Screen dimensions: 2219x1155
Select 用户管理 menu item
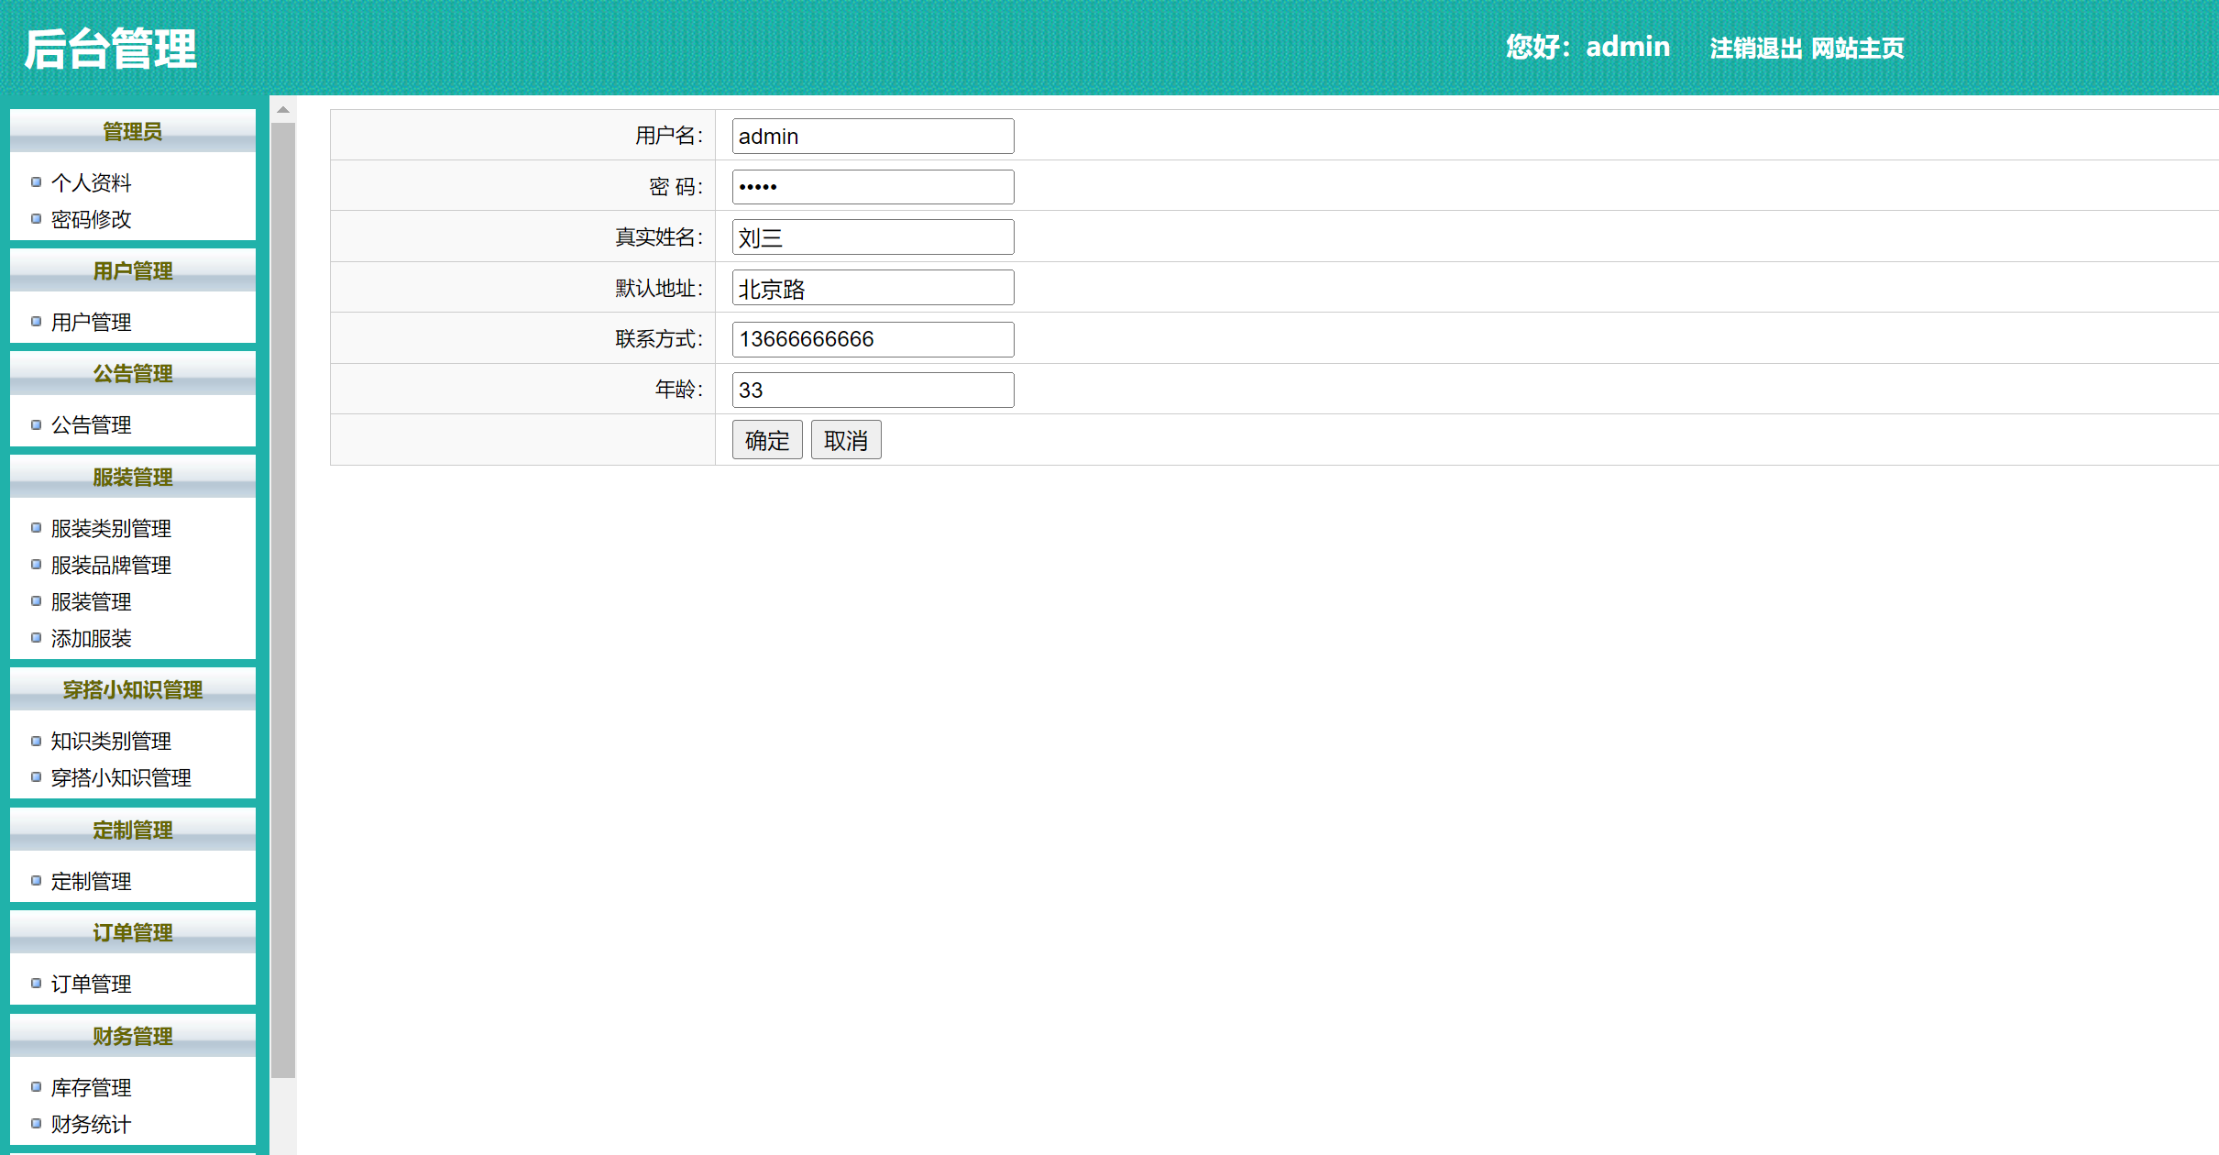(x=91, y=322)
